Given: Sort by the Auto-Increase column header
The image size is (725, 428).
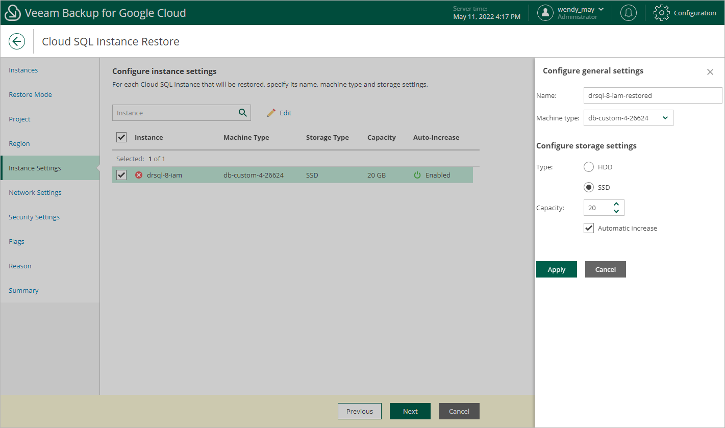Looking at the screenshot, I should 436,137.
